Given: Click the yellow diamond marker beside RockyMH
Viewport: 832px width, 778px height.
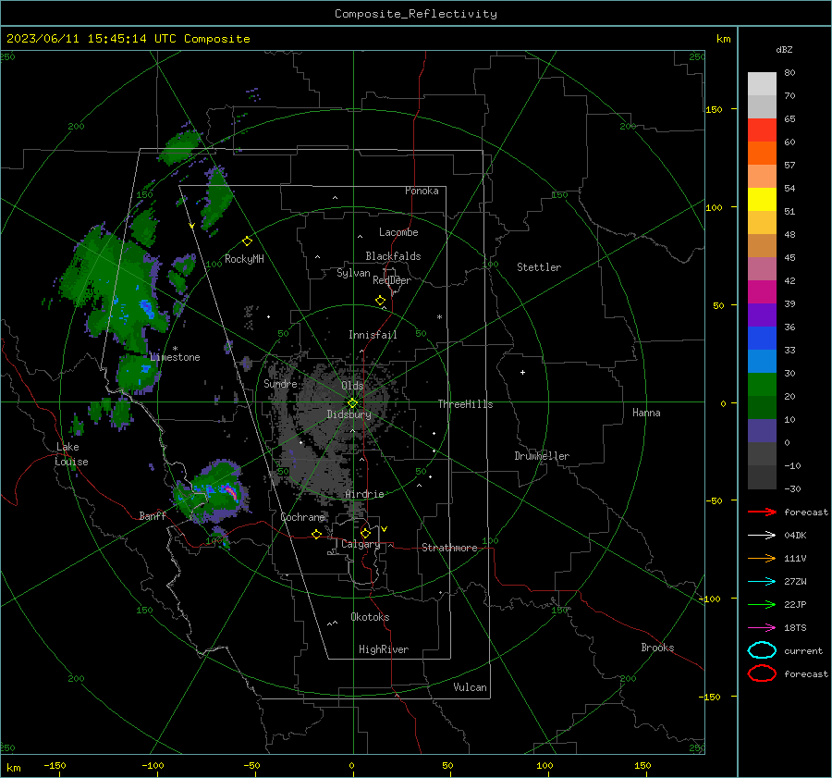Looking at the screenshot, I should (247, 241).
